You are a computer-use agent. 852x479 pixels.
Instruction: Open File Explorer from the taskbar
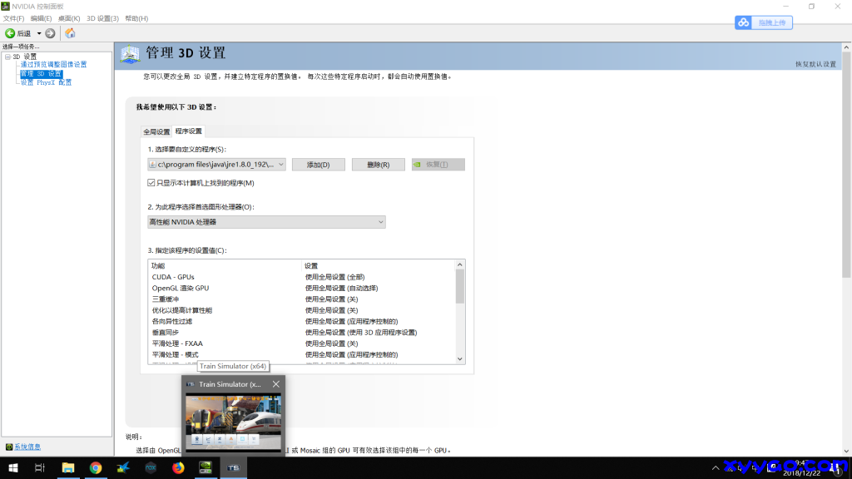(68, 468)
